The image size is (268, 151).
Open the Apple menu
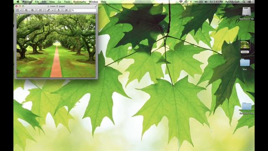pyautogui.click(x=18, y=2)
